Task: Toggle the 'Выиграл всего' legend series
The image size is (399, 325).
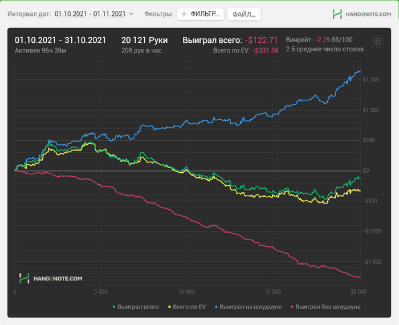Action: pos(136,307)
